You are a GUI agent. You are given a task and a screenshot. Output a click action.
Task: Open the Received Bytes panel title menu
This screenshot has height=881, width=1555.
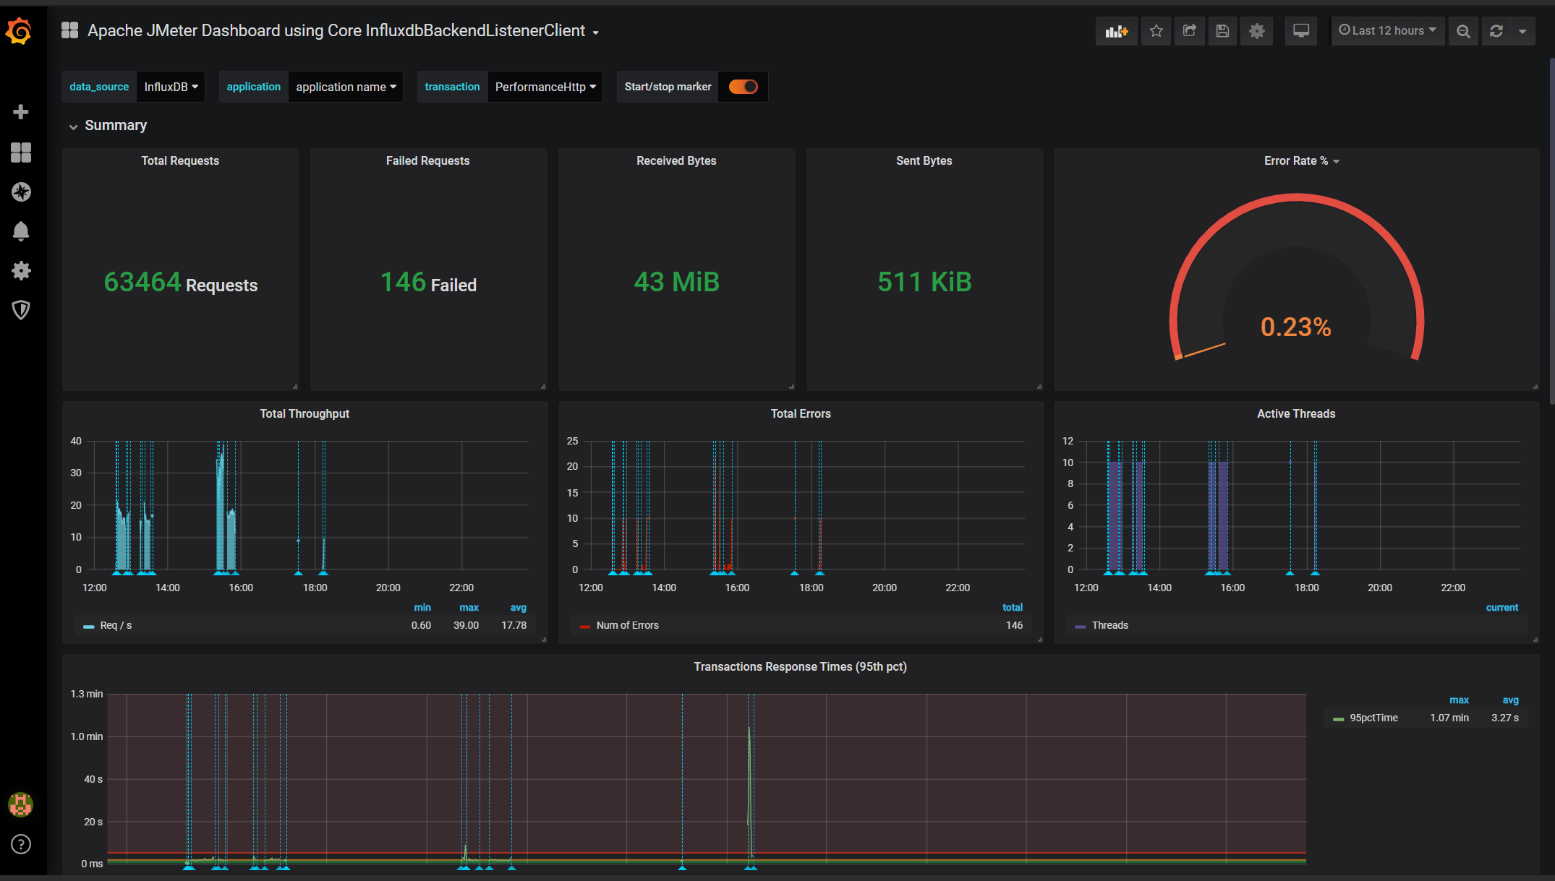[x=676, y=161]
